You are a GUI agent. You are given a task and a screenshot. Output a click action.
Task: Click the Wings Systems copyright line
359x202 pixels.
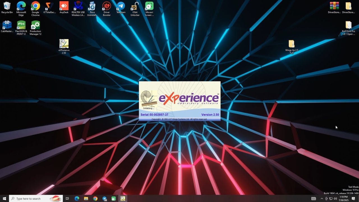179,119
